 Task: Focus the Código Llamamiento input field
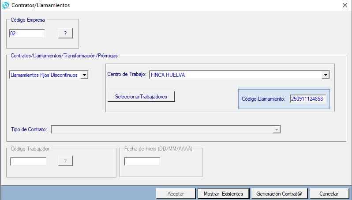(x=308, y=99)
